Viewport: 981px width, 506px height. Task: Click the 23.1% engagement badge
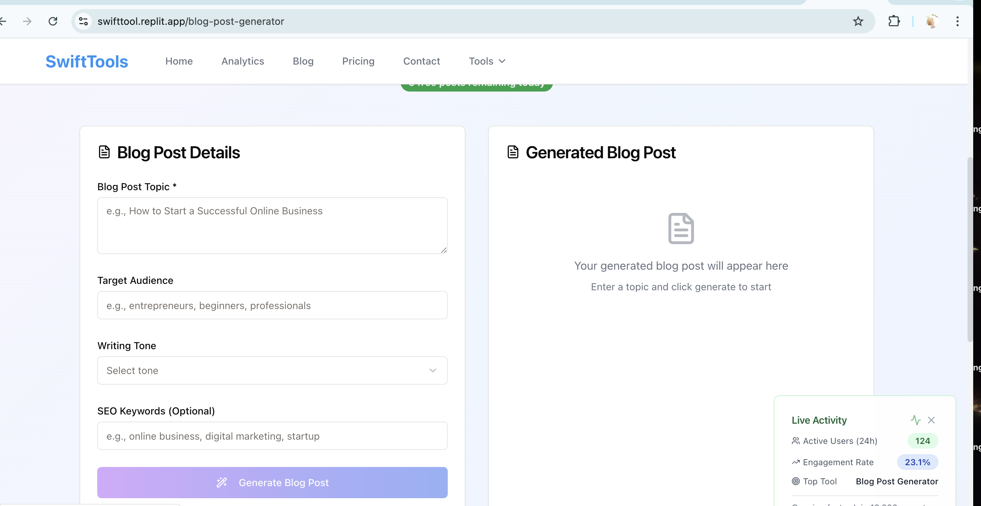pyautogui.click(x=917, y=462)
